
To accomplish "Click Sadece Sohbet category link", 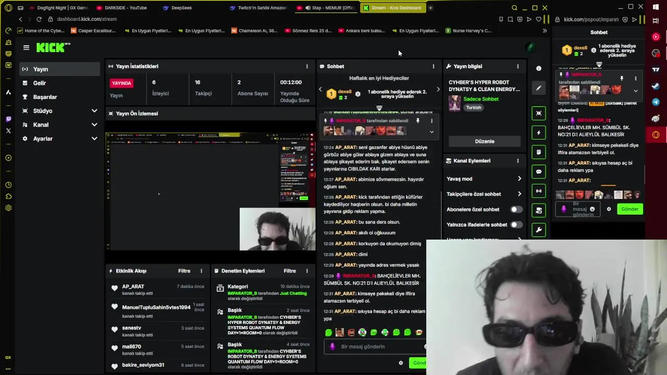I will [x=480, y=99].
